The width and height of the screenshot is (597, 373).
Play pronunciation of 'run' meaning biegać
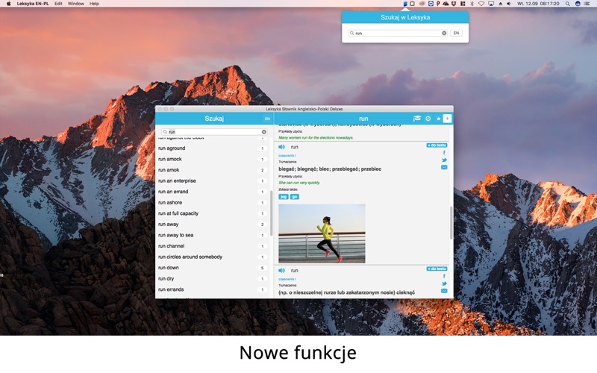[282, 147]
